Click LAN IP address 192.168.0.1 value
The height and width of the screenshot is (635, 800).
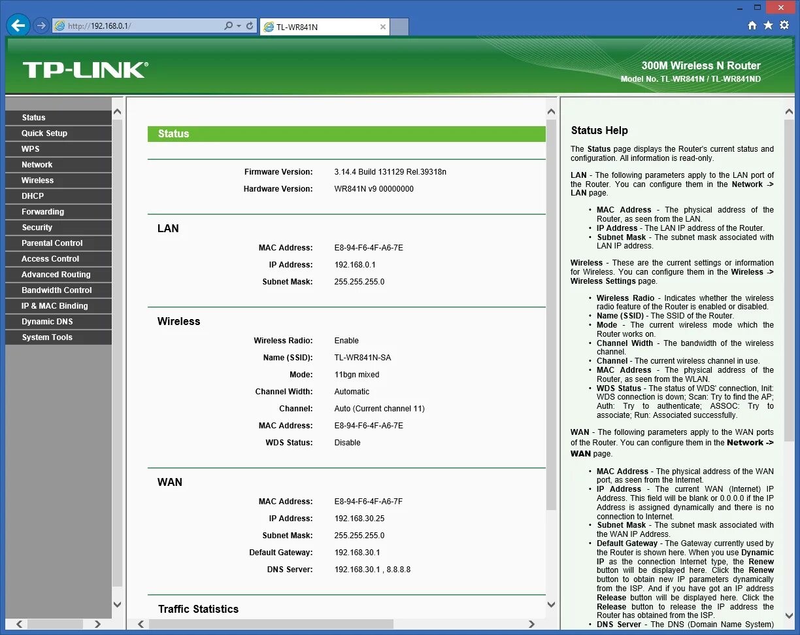click(355, 265)
